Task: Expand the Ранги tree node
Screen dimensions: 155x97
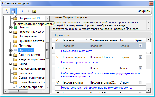Action: 10,64
